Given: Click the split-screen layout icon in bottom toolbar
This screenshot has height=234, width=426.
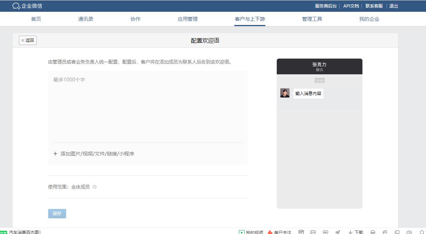Looking at the screenshot, I should (397, 231).
